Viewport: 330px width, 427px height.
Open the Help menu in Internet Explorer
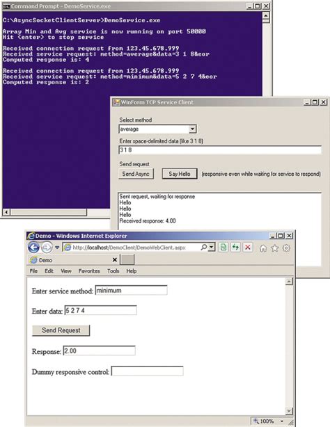[132, 271]
